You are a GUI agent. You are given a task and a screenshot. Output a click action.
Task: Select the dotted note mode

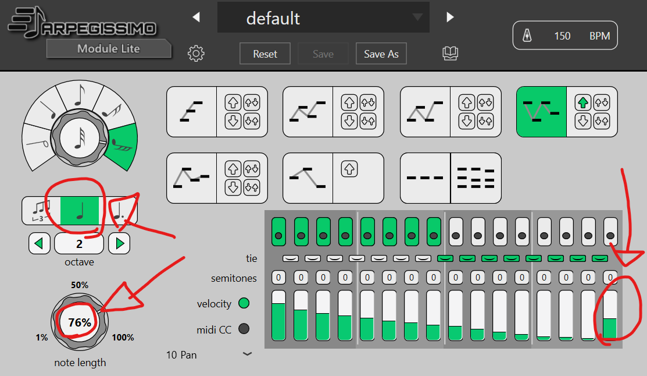119,211
